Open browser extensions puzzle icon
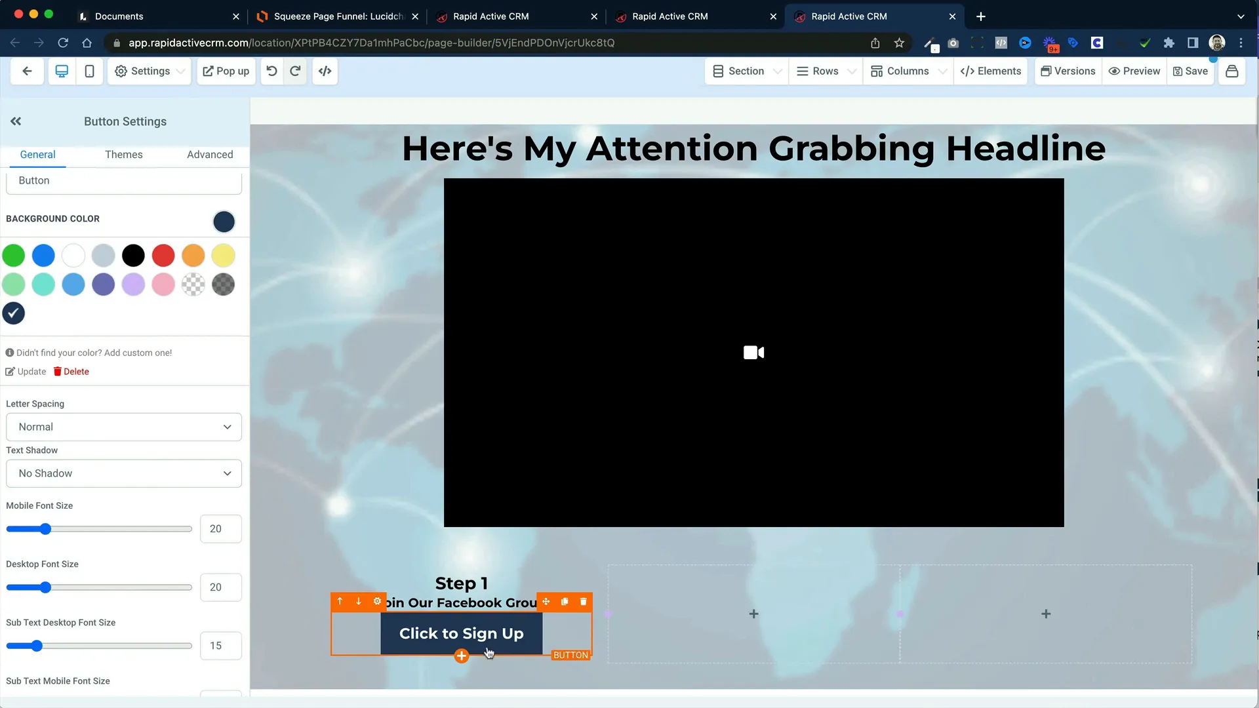 click(1169, 43)
